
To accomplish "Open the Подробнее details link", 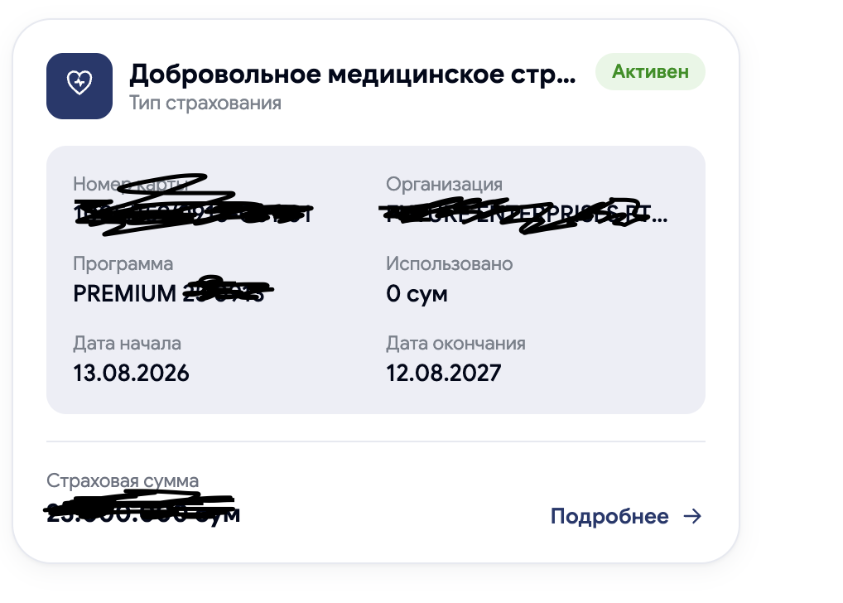I will [x=626, y=516].
